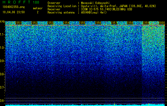
Task: Click the 2357 time marker
Action: (x=114, y=23)
